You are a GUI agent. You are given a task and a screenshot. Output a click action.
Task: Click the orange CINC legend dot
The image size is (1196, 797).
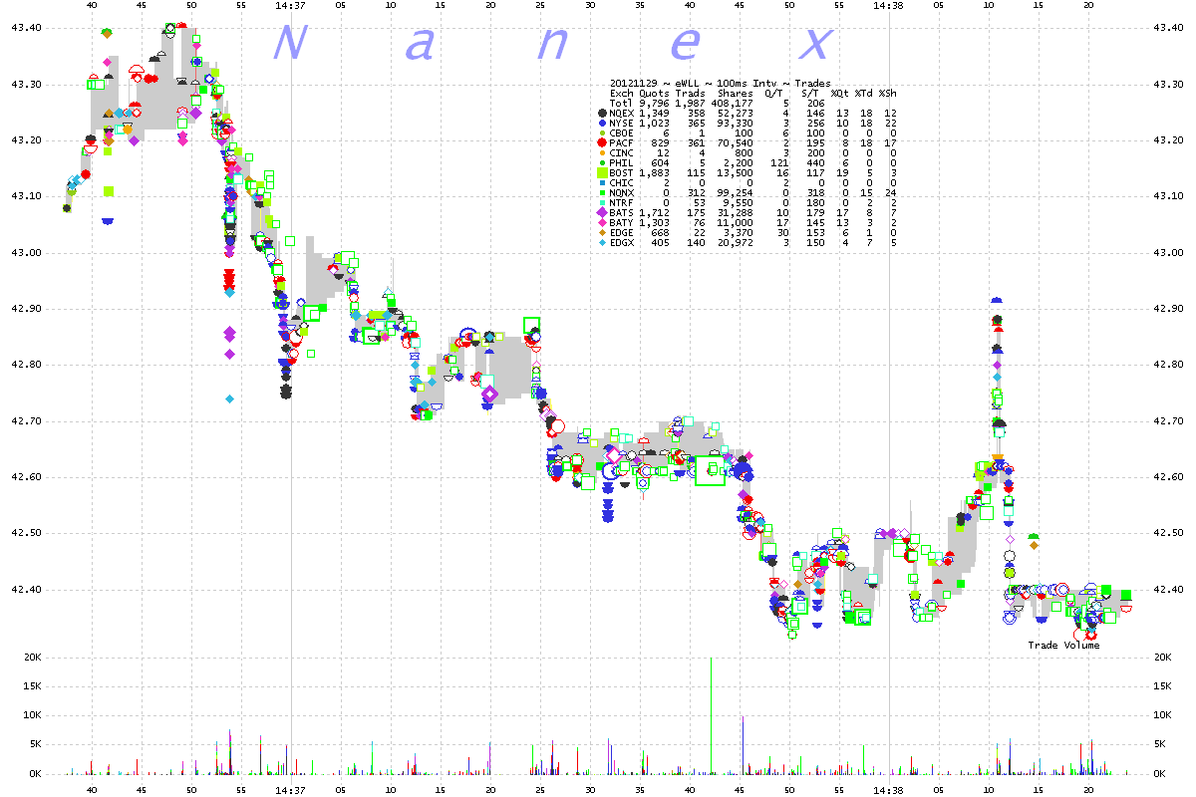coord(602,153)
